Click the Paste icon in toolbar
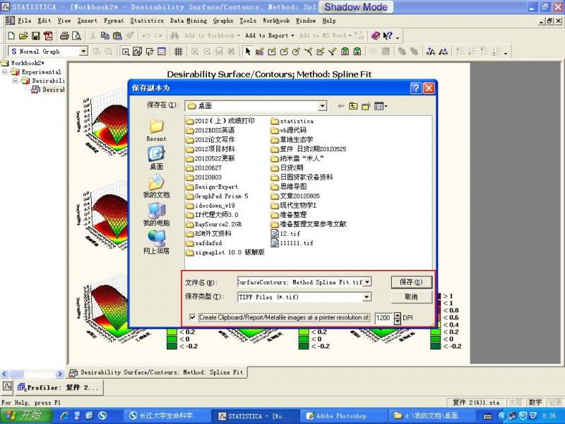 (117, 36)
